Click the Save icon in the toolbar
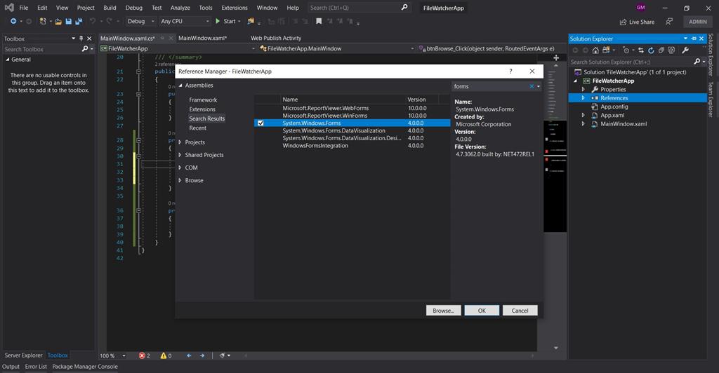This screenshot has width=719, height=373. pos(68,21)
